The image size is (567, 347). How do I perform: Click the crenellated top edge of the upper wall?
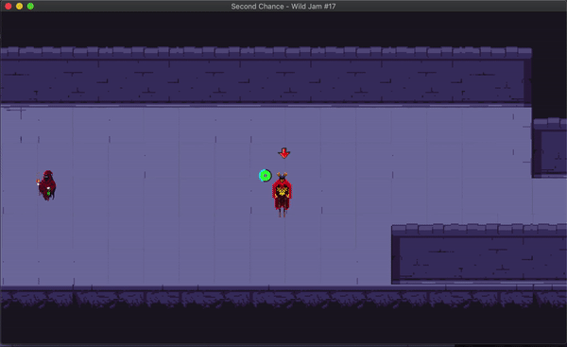pos(266,52)
